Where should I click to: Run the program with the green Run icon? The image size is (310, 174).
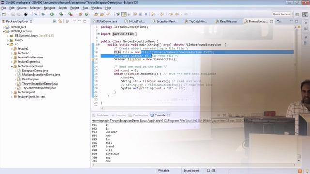pyautogui.click(x=52, y=14)
